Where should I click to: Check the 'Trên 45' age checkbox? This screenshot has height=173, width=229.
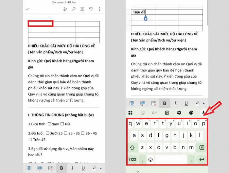click(x=30, y=140)
